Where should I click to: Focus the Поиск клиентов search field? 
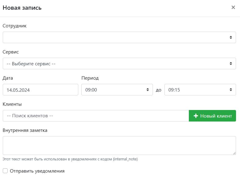point(96,116)
